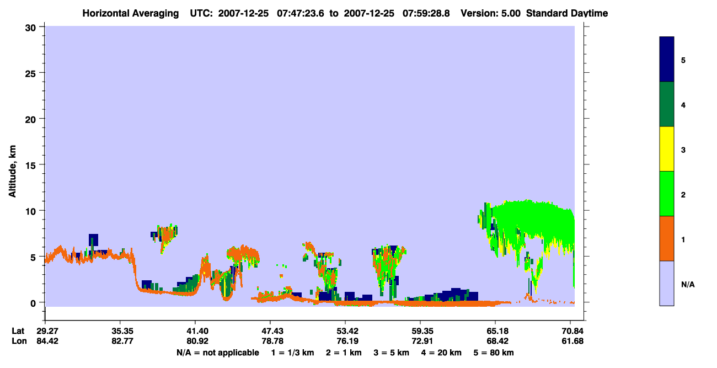Click the 'N/A = not applicable' legend text
717x368 pixels.
click(x=217, y=353)
